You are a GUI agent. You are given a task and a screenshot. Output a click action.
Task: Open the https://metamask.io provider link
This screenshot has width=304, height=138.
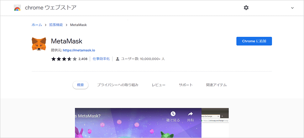pyautogui.click(x=79, y=50)
